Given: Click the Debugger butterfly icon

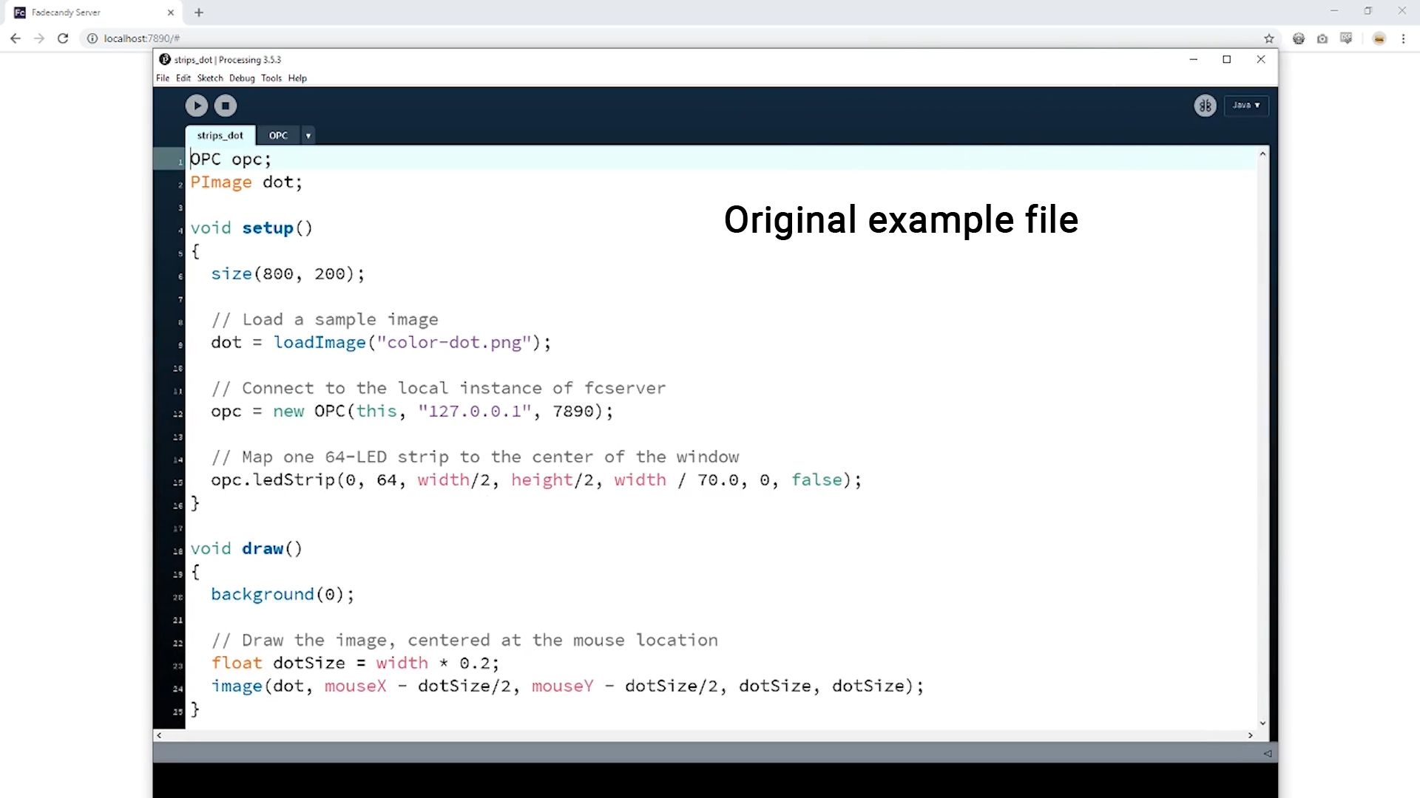Looking at the screenshot, I should tap(1205, 106).
